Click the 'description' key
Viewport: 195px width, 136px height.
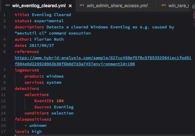(28, 27)
